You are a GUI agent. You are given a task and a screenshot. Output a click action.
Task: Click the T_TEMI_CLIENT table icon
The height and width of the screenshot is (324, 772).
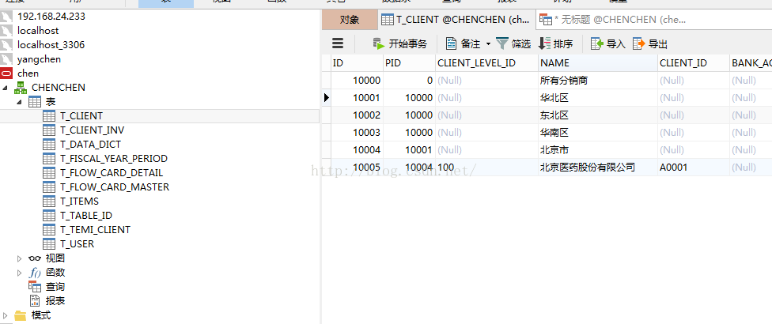click(49, 230)
